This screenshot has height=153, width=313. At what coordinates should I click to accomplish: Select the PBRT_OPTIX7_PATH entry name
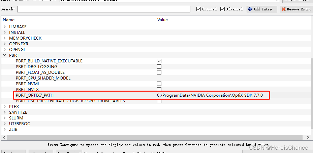point(34,95)
